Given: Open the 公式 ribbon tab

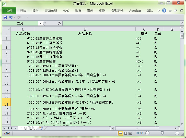Looking at the screenshot, I should 66,11.
